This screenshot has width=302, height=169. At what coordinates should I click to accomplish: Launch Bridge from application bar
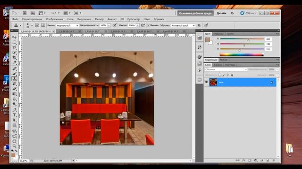pos(25,13)
